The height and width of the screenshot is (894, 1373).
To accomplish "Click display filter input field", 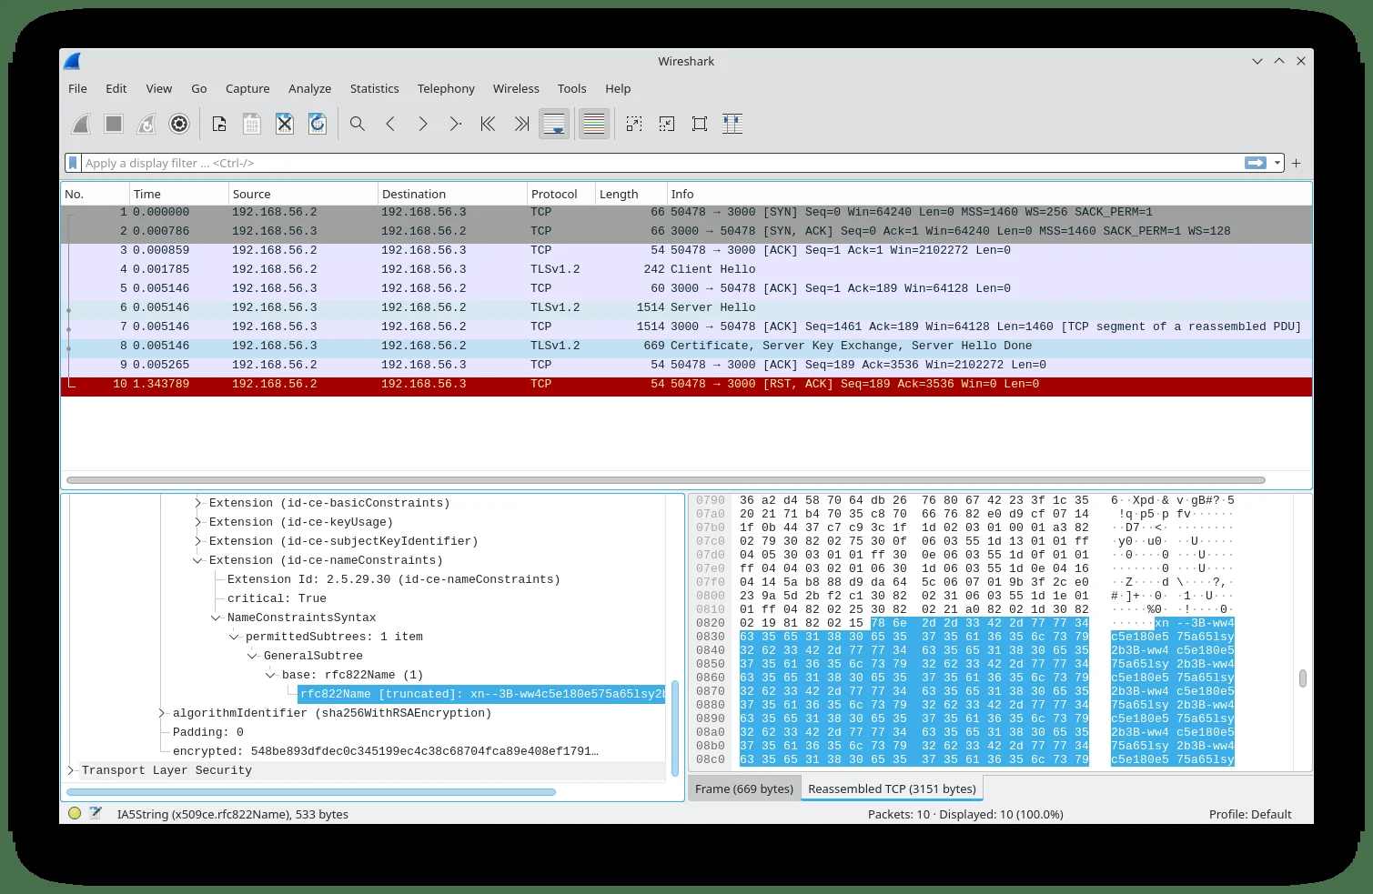I will click(662, 163).
